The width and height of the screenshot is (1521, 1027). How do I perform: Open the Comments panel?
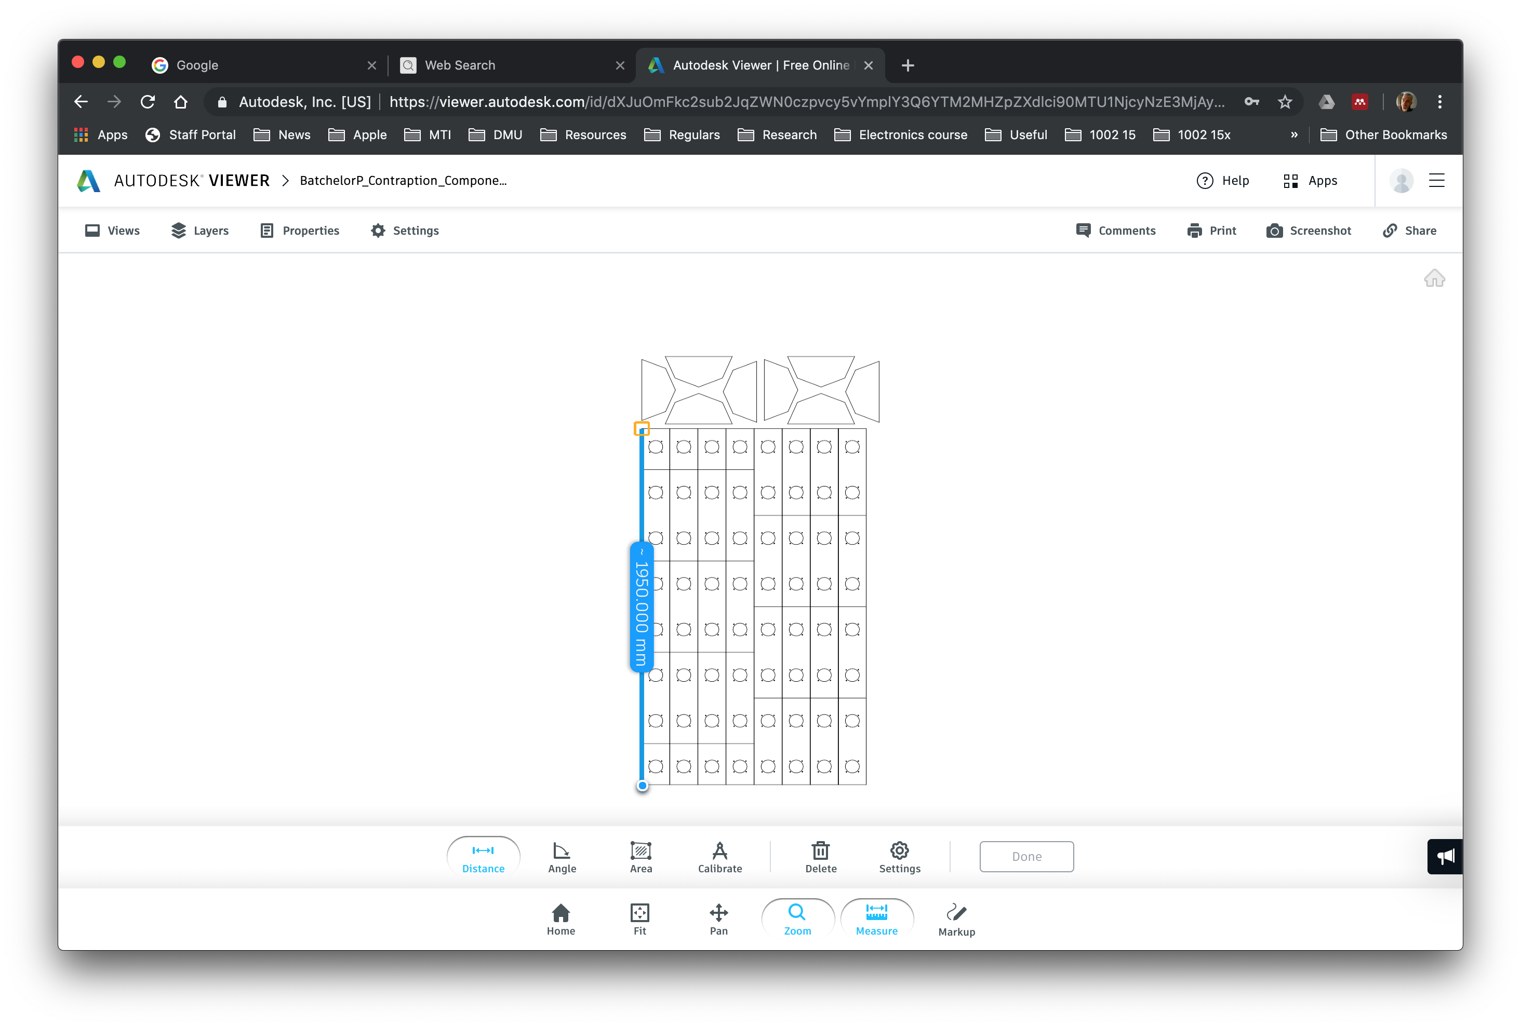point(1116,230)
